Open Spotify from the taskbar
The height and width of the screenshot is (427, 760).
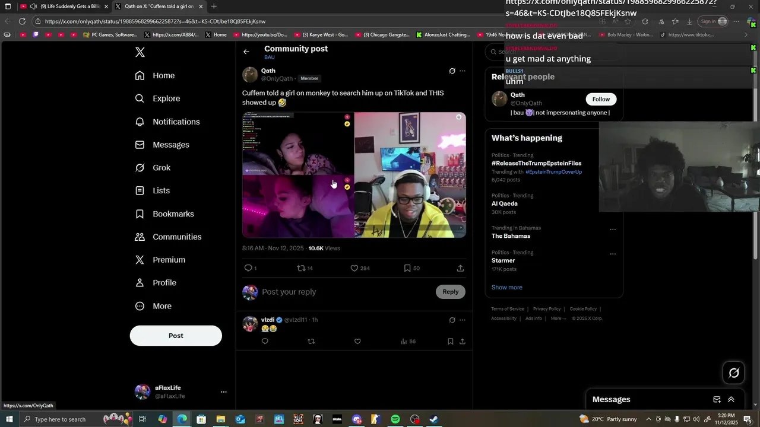tap(395, 419)
